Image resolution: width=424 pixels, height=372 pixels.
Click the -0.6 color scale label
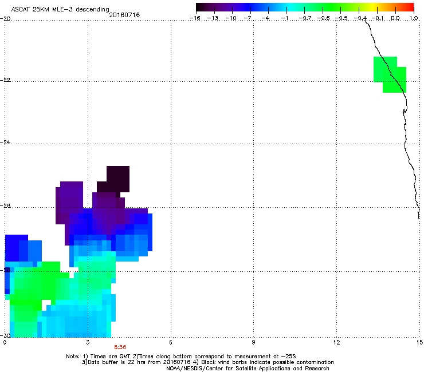pyautogui.click(x=323, y=18)
